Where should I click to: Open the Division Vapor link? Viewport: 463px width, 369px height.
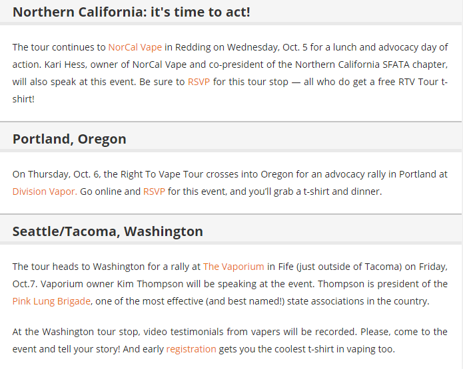coord(45,191)
